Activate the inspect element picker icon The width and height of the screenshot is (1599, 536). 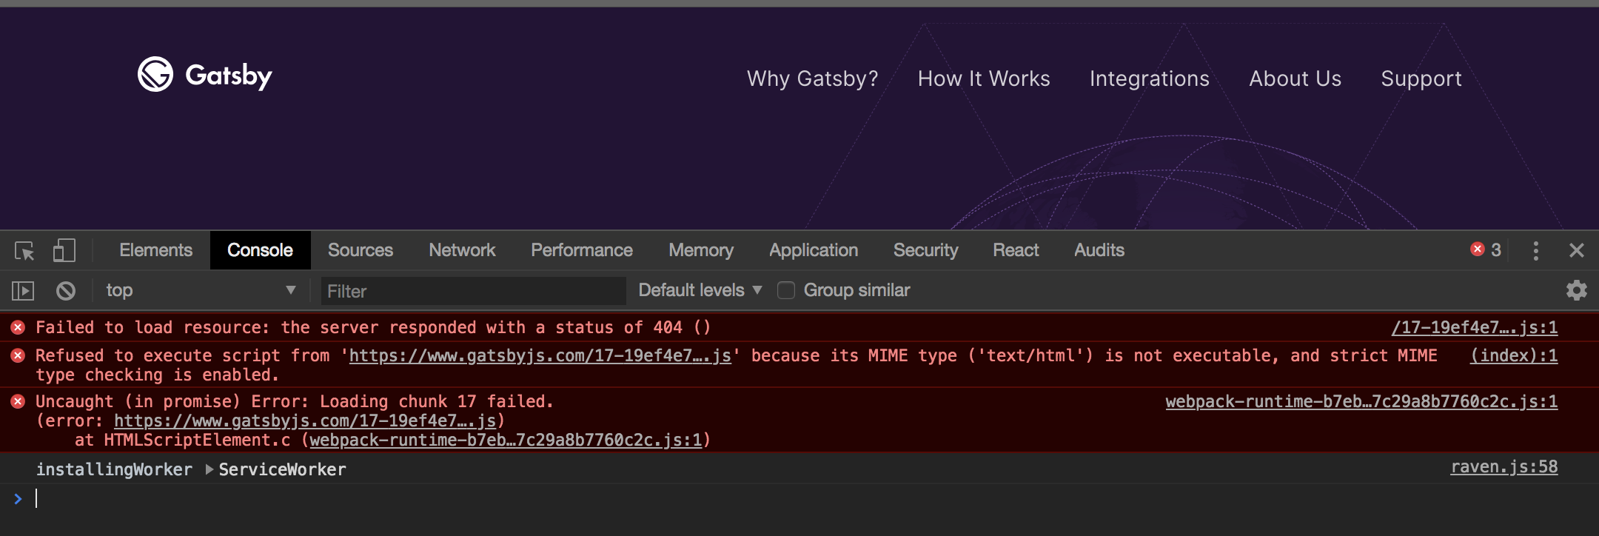(x=24, y=251)
